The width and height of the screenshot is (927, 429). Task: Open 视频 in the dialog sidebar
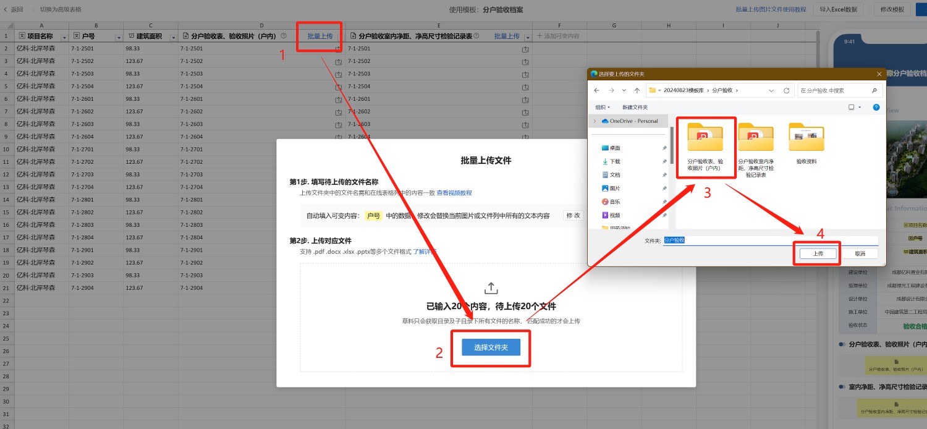[615, 215]
